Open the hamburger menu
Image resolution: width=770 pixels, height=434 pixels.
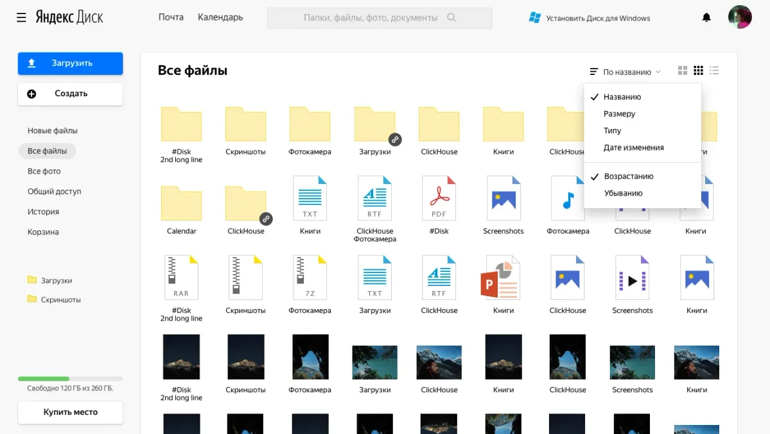coord(21,17)
